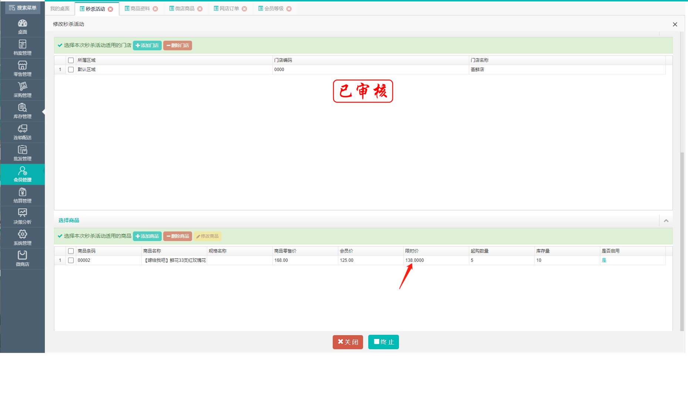Open 批发管理 in the sidebar
The height and width of the screenshot is (400, 688).
(23, 153)
